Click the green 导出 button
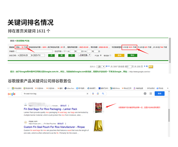The height and width of the screenshot is (147, 178). [132, 55]
